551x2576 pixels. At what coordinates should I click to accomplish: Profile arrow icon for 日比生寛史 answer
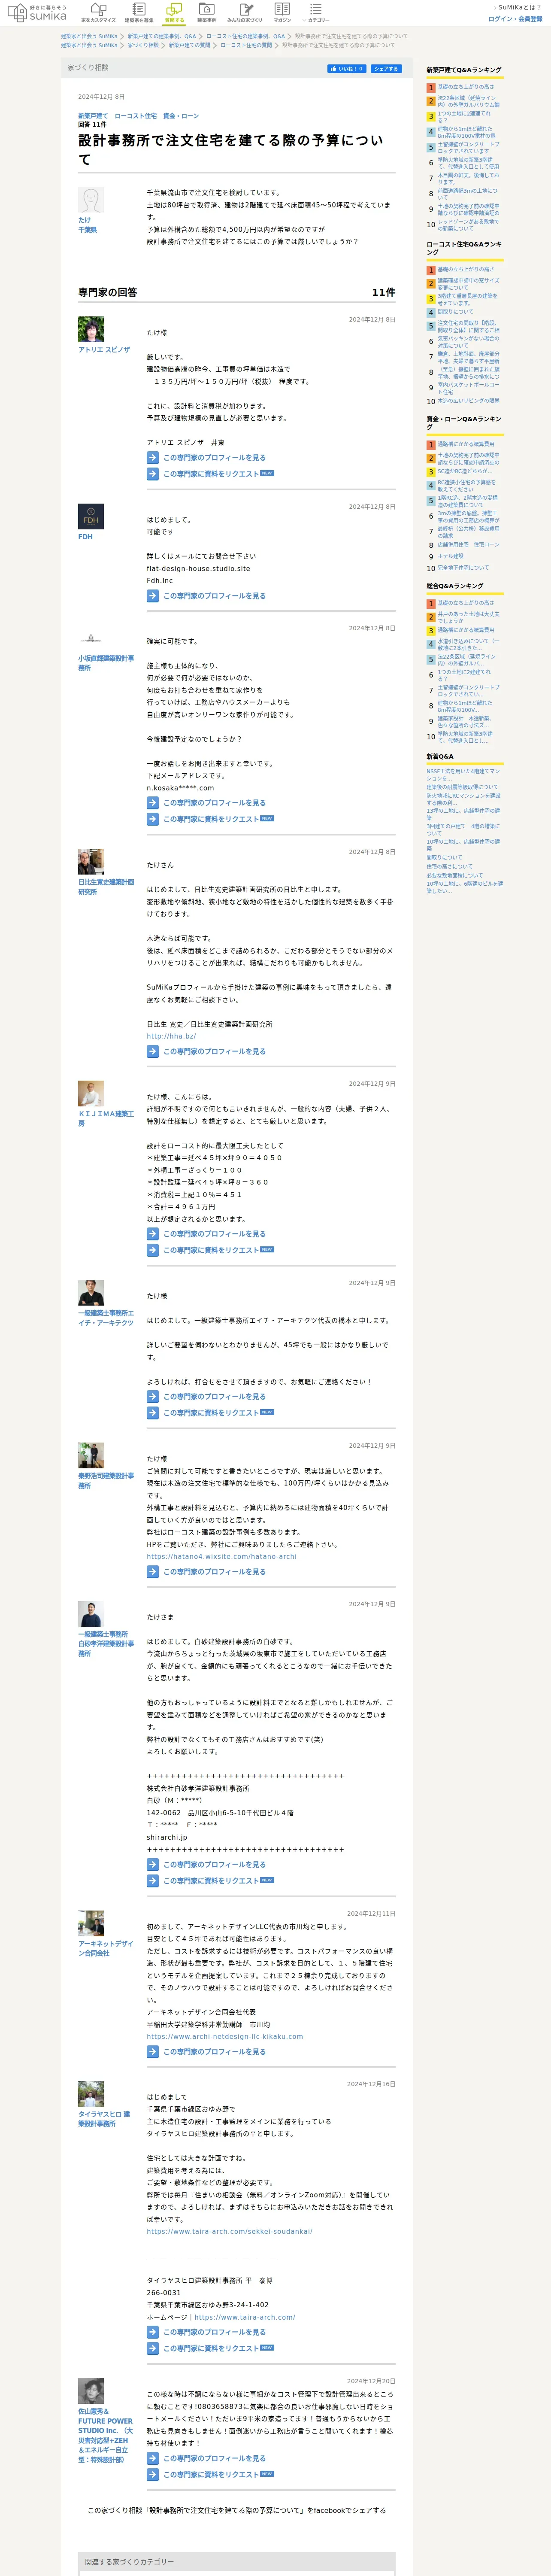pyautogui.click(x=153, y=1052)
